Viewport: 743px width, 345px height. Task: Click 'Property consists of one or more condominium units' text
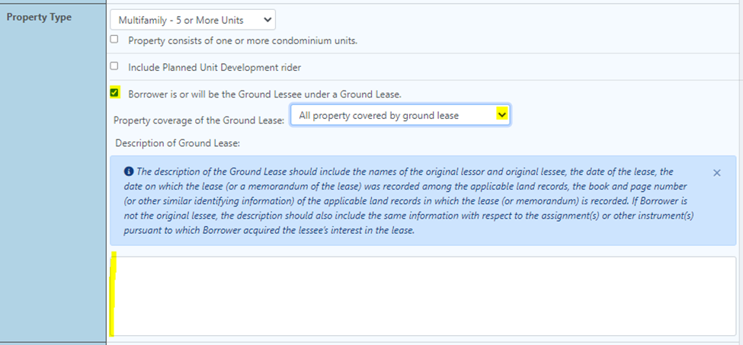click(242, 40)
